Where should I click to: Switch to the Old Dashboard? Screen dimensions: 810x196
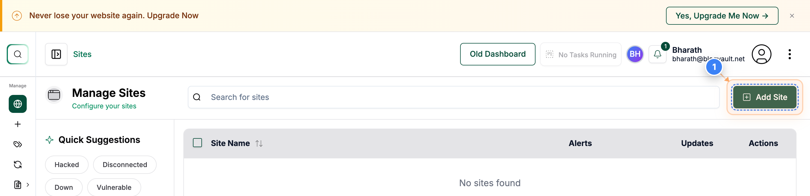(498, 54)
